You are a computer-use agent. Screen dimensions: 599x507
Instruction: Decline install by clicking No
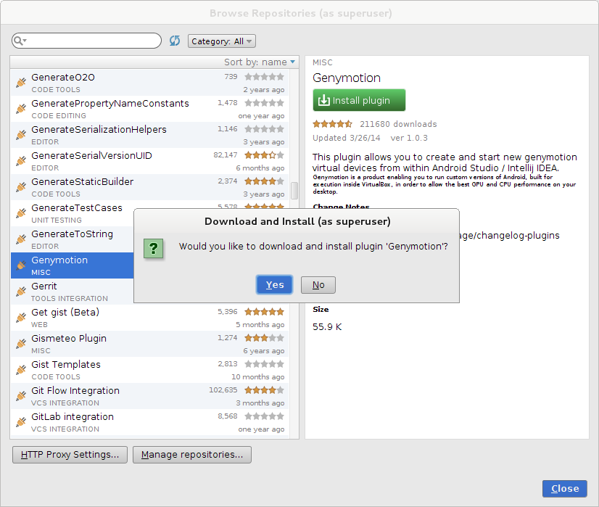[x=318, y=285]
